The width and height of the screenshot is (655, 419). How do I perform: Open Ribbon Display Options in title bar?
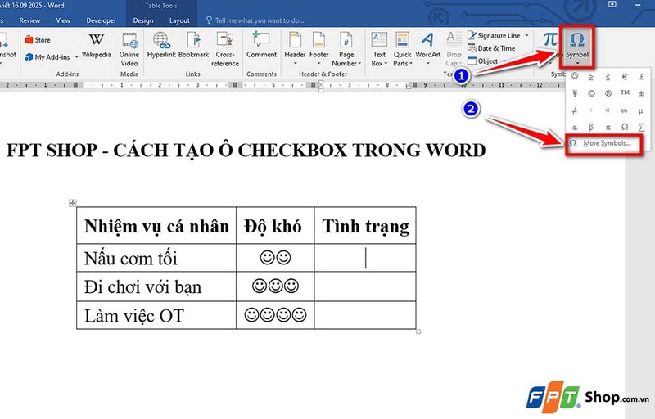click(x=612, y=4)
